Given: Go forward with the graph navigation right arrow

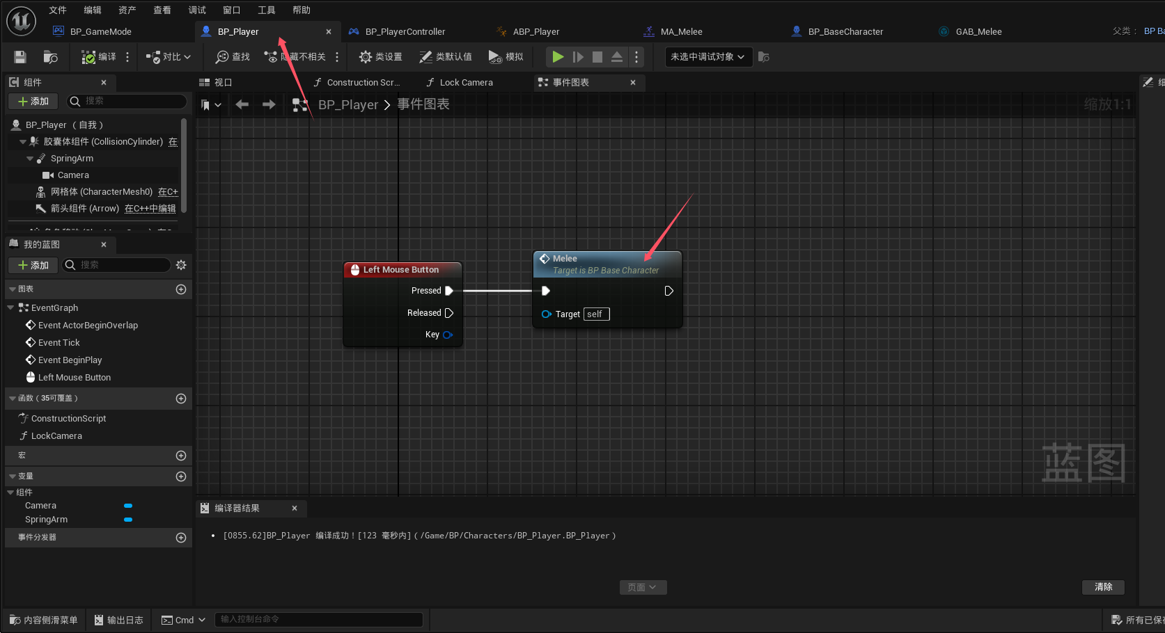Looking at the screenshot, I should [269, 104].
